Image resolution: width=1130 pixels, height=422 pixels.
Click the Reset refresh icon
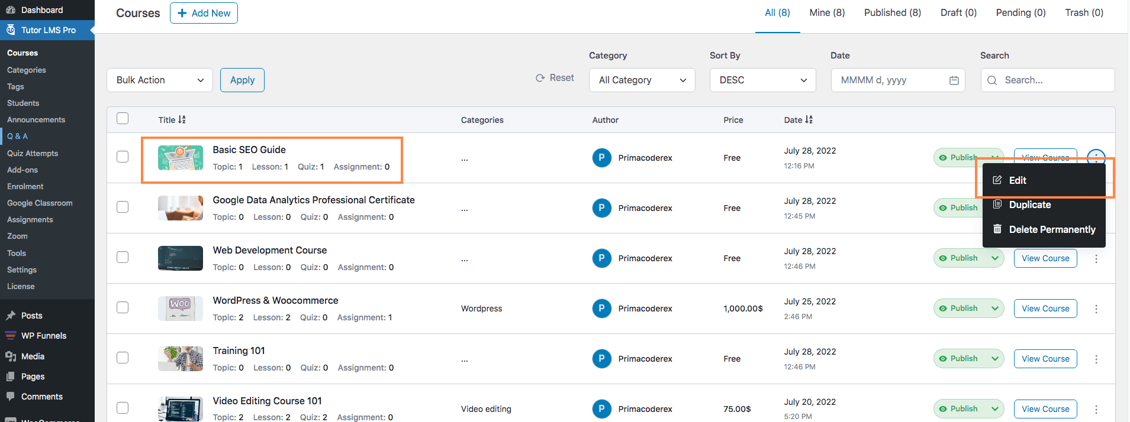540,78
